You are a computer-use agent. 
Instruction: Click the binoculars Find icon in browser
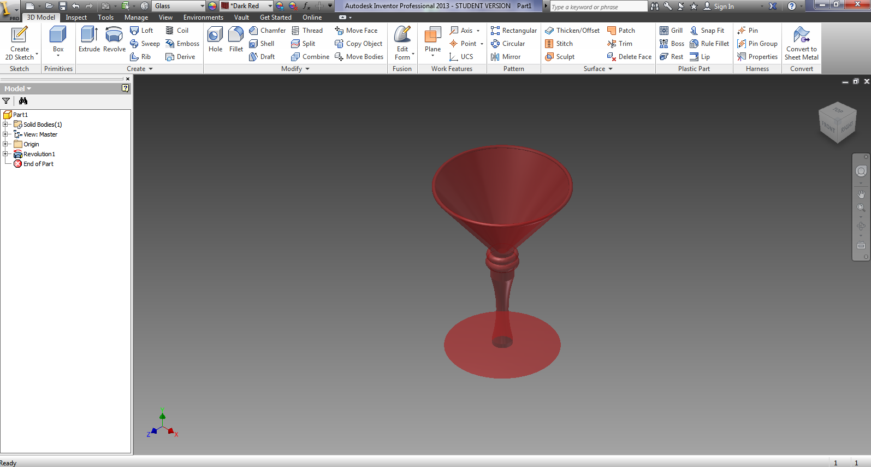point(23,101)
